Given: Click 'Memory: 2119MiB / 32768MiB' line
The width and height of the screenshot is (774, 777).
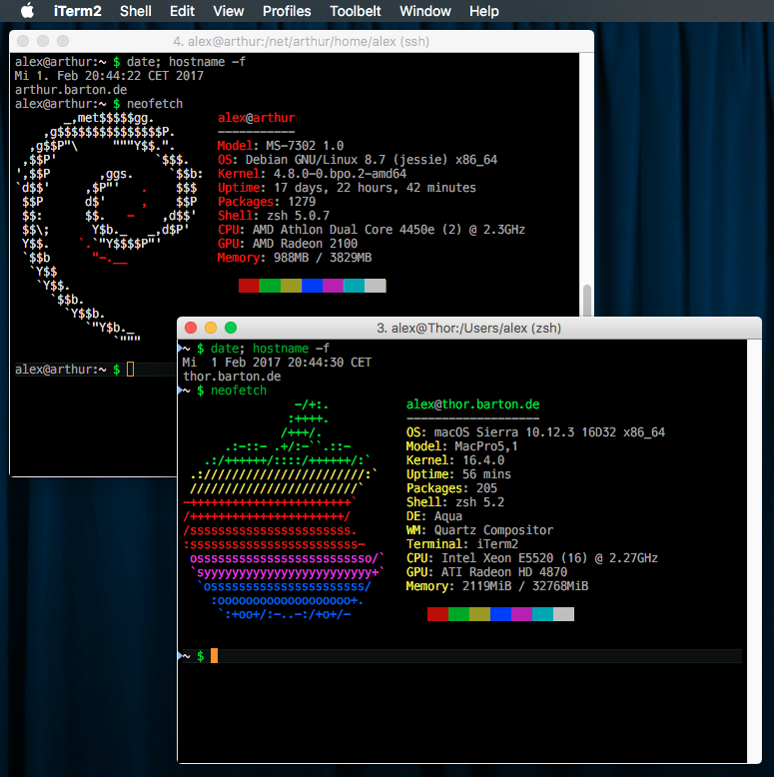Looking at the screenshot, I should coord(497,585).
